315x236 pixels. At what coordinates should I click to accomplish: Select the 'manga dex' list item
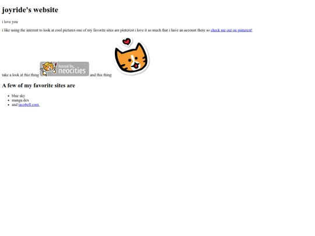click(20, 100)
